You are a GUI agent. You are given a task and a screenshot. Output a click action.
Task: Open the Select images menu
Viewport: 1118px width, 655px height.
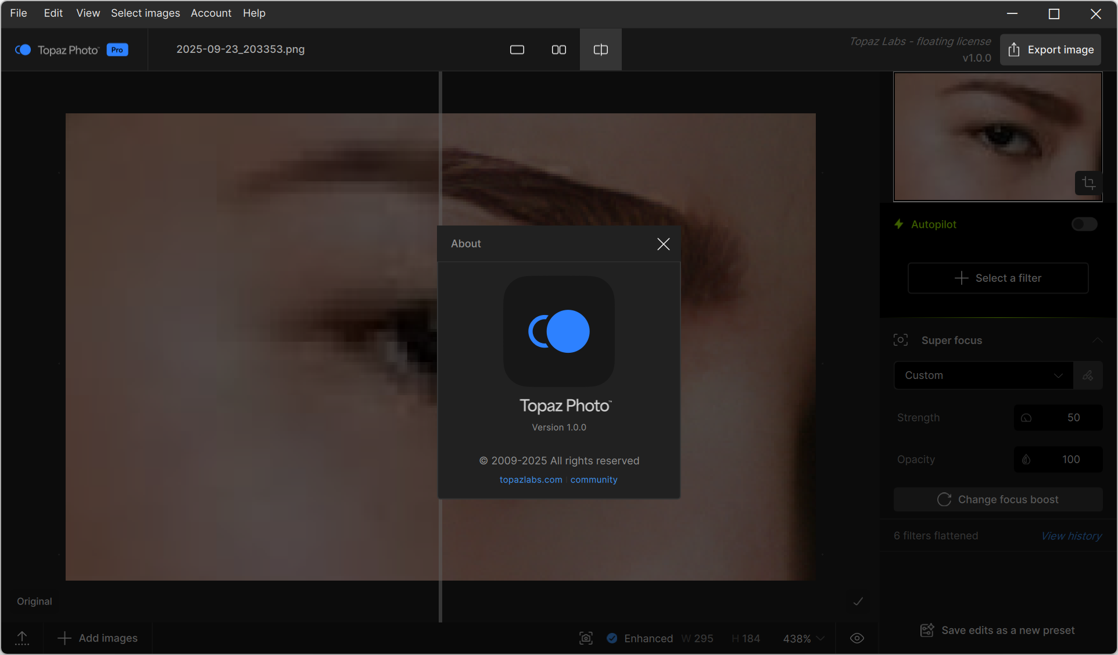click(145, 13)
